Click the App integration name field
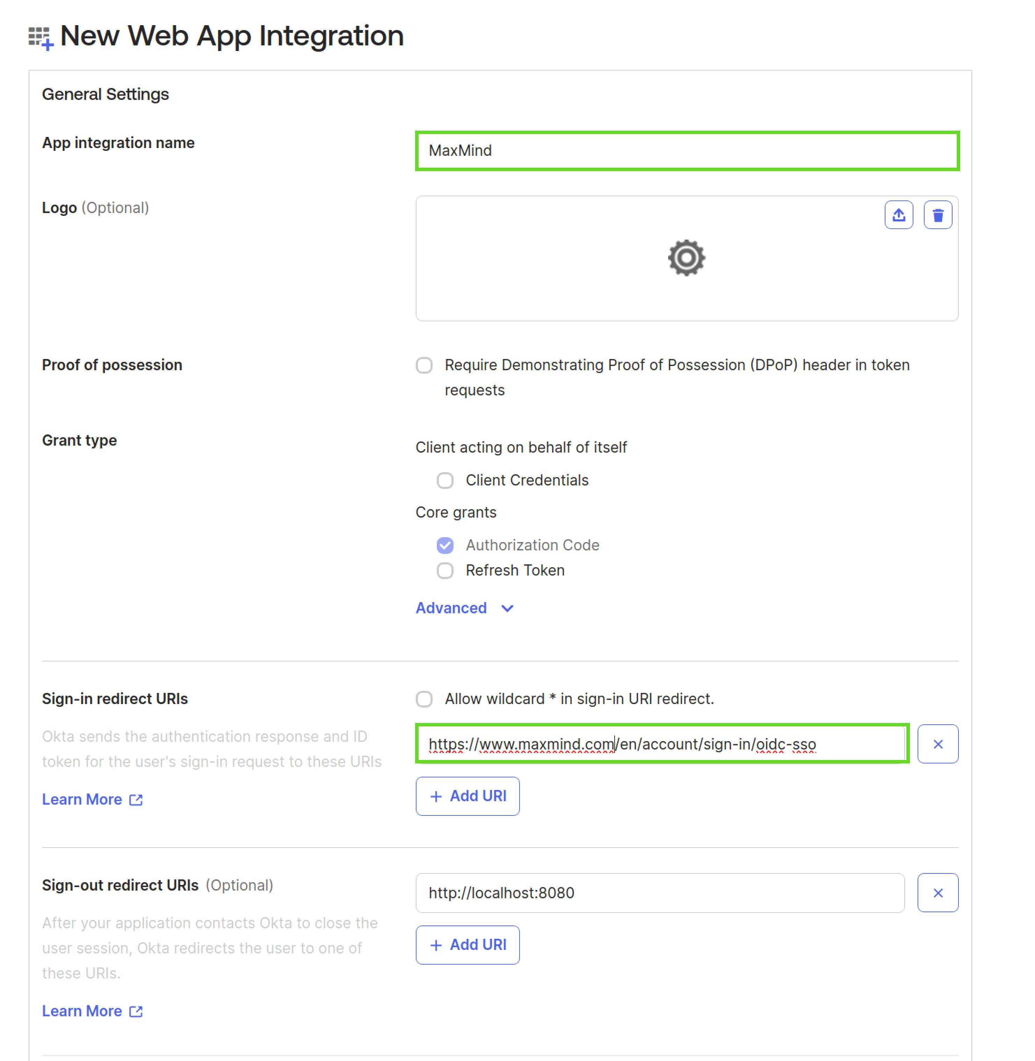Viewport: 1035px width, 1061px height. 687,151
